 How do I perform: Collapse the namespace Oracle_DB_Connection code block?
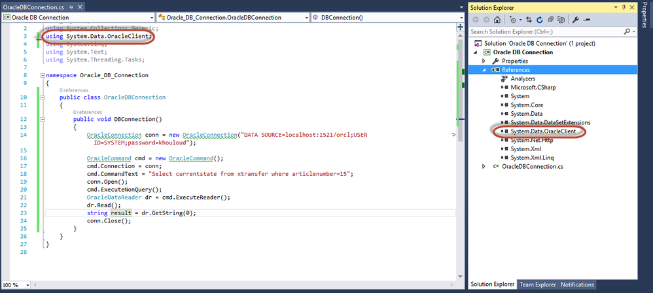41,75
